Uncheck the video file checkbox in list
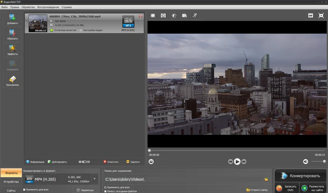 click(x=27, y=23)
